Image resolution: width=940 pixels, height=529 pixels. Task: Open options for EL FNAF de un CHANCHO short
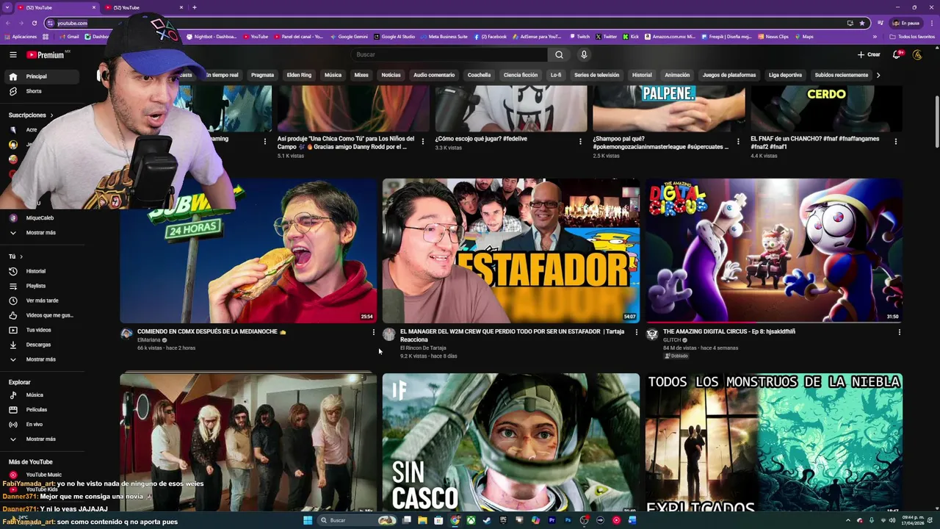[896, 141]
